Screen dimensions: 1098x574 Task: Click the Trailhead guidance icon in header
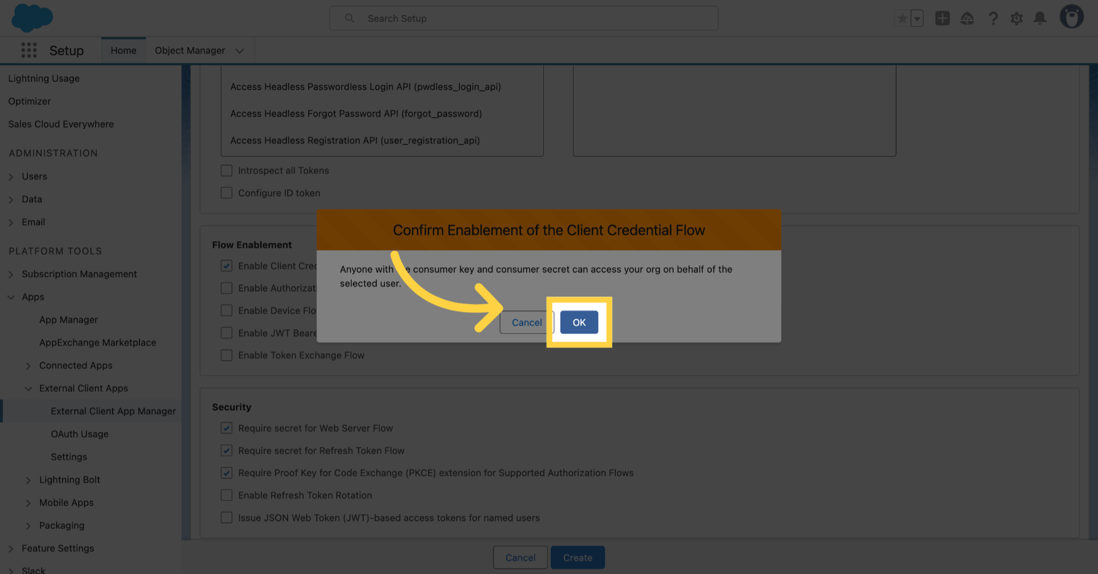tap(967, 18)
